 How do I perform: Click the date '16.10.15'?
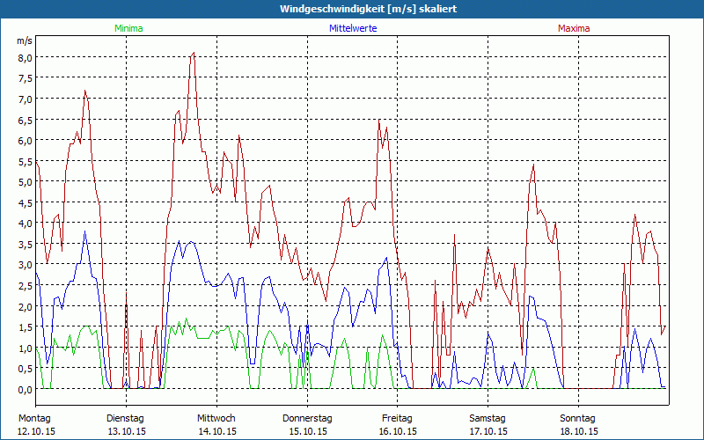point(399,431)
